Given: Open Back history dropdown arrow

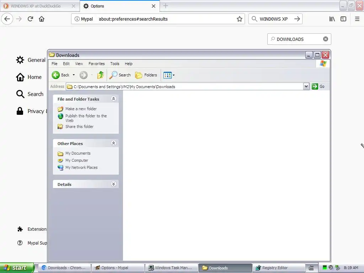Looking at the screenshot, I should (74, 75).
